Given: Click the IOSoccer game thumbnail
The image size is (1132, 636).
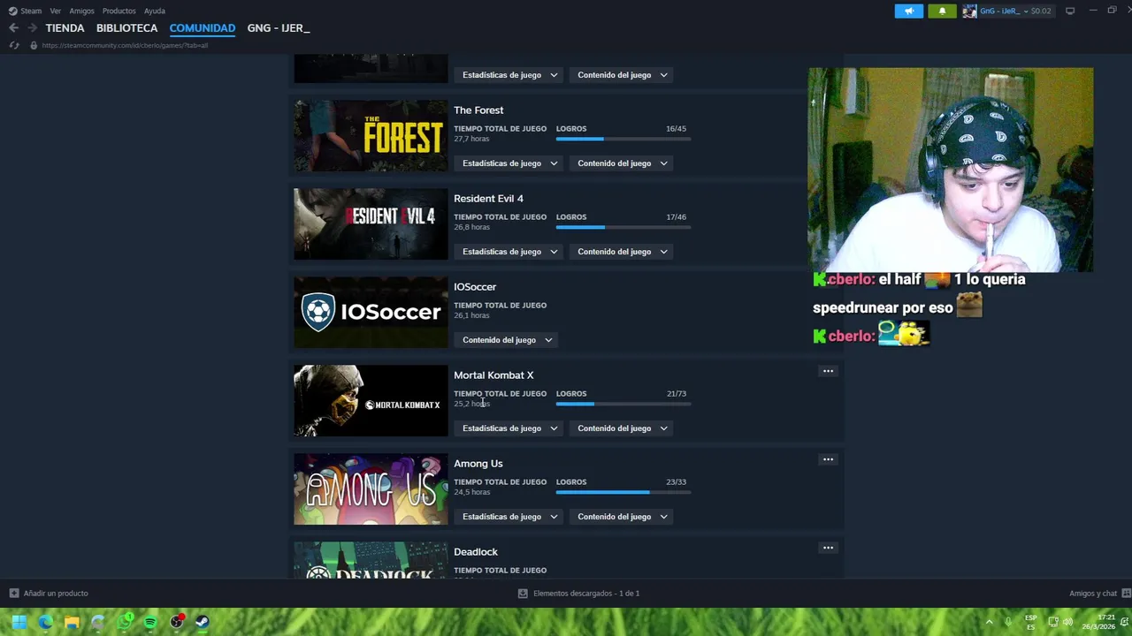Looking at the screenshot, I should coord(371,313).
